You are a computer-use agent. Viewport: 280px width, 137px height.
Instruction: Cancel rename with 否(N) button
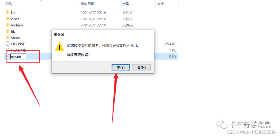tap(142, 67)
